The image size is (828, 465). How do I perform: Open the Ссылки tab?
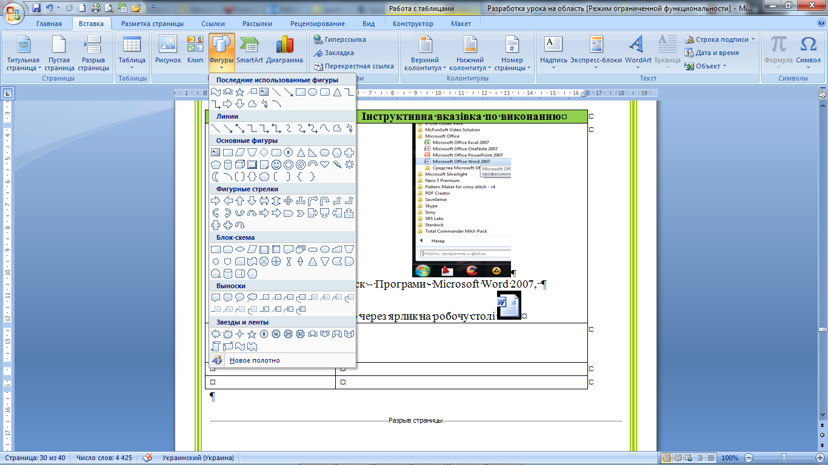coord(213,24)
